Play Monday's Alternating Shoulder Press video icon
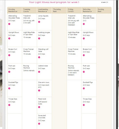Image resolution: width=119 pixels, height=129 pixels. [x=9, y=24]
